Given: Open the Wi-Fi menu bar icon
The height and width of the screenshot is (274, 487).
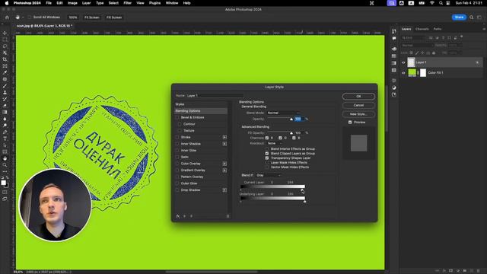Looking at the screenshot, I should pyautogui.click(x=432, y=3).
